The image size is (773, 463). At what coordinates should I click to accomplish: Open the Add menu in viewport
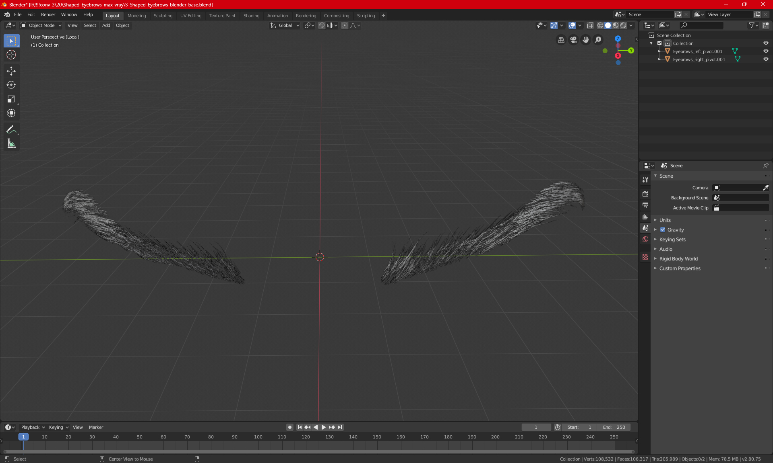(x=106, y=25)
